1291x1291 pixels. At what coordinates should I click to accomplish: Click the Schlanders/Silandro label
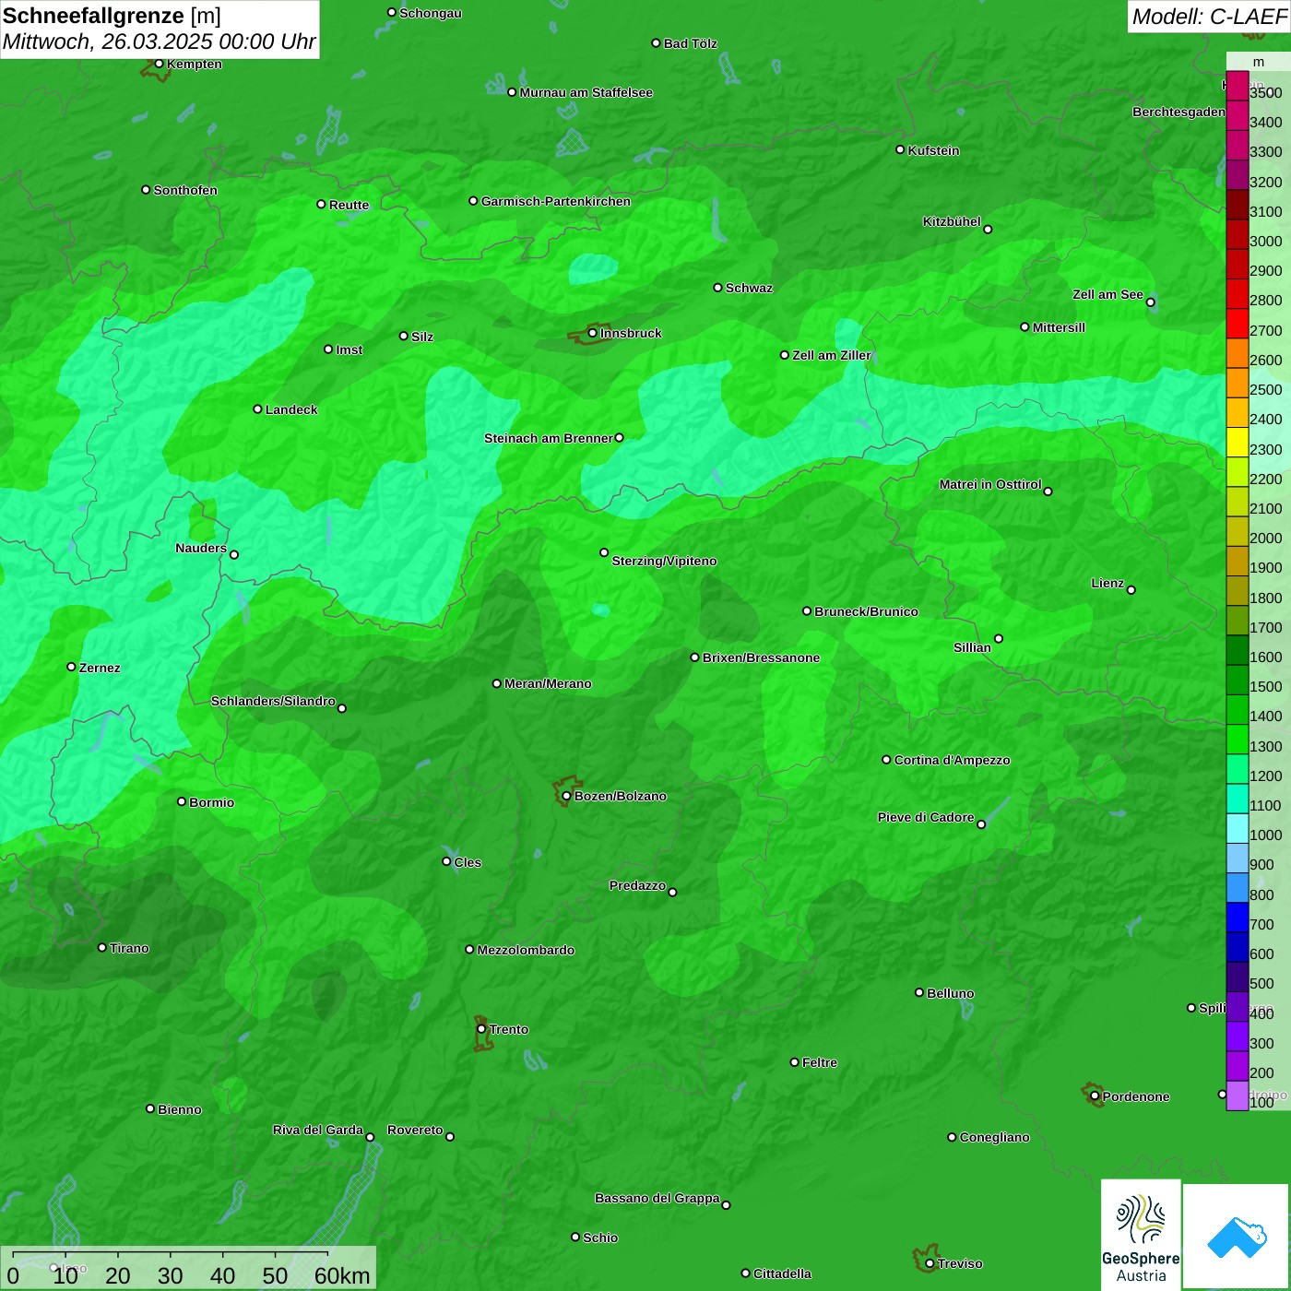pos(273,701)
